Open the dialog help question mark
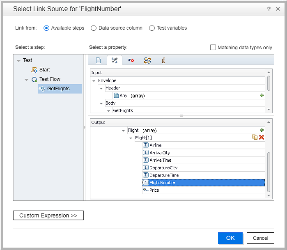287x250 pixels. [269, 9]
